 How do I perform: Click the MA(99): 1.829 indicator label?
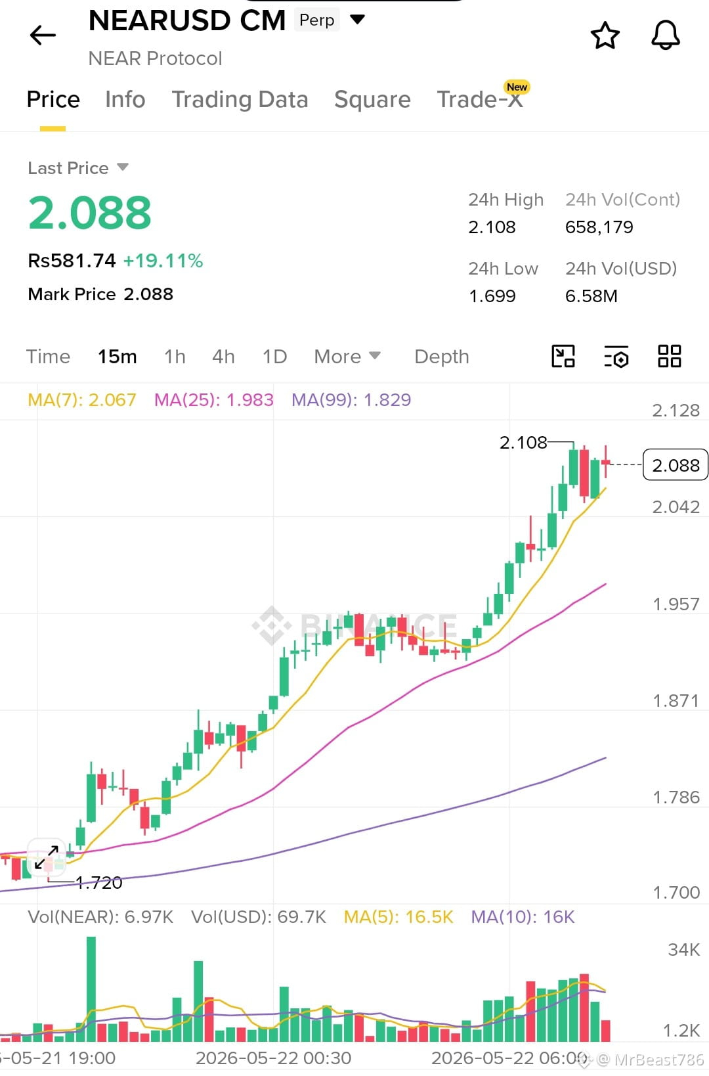[351, 399]
